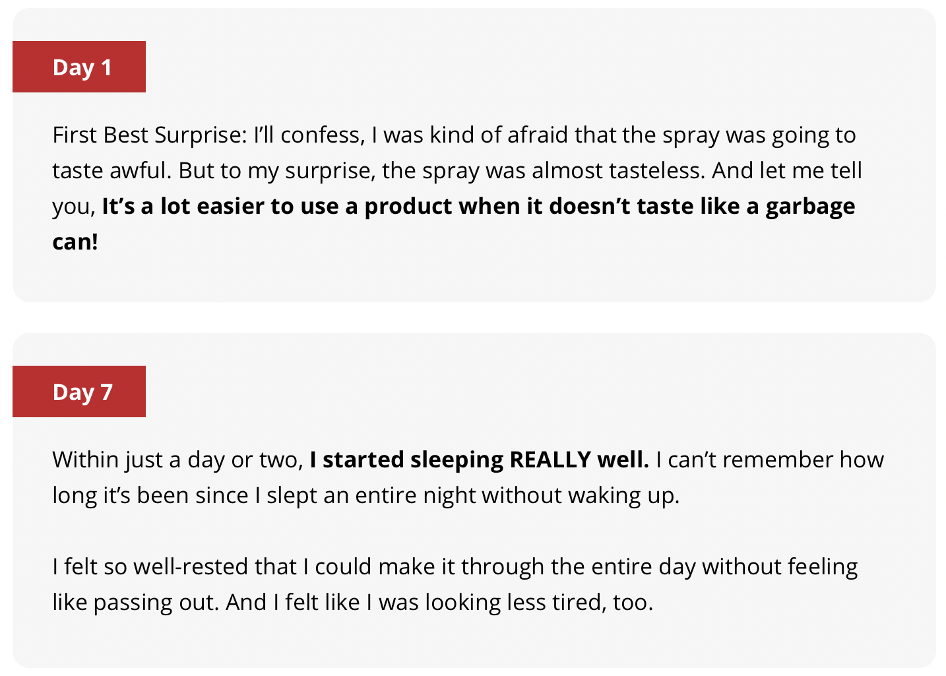Image resolution: width=946 pixels, height=676 pixels.
Task: Click the red Day 7 label
Action: tap(79, 391)
